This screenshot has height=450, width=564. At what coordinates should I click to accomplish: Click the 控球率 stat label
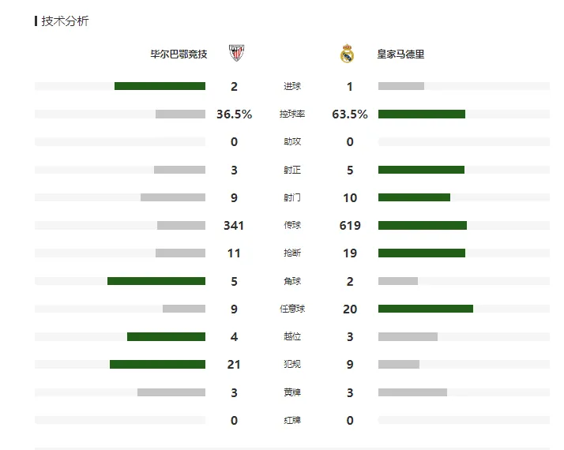[292, 114]
